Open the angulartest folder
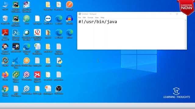 48,48
